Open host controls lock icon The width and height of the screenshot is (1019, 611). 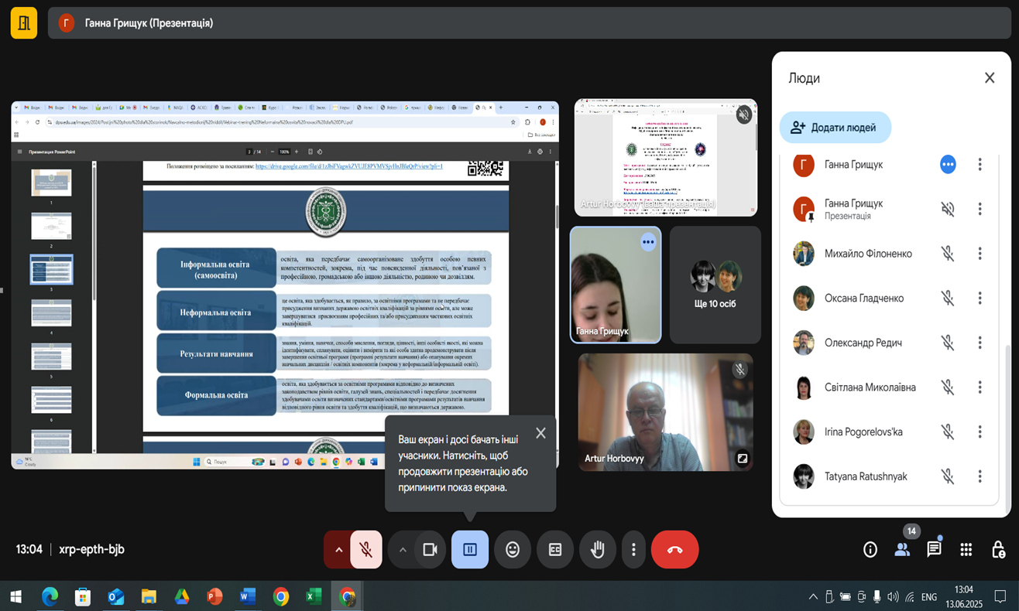(x=998, y=550)
